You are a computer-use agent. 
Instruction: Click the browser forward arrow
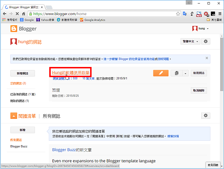point(11,14)
